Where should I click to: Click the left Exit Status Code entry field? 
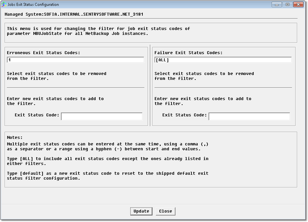coord(101,116)
